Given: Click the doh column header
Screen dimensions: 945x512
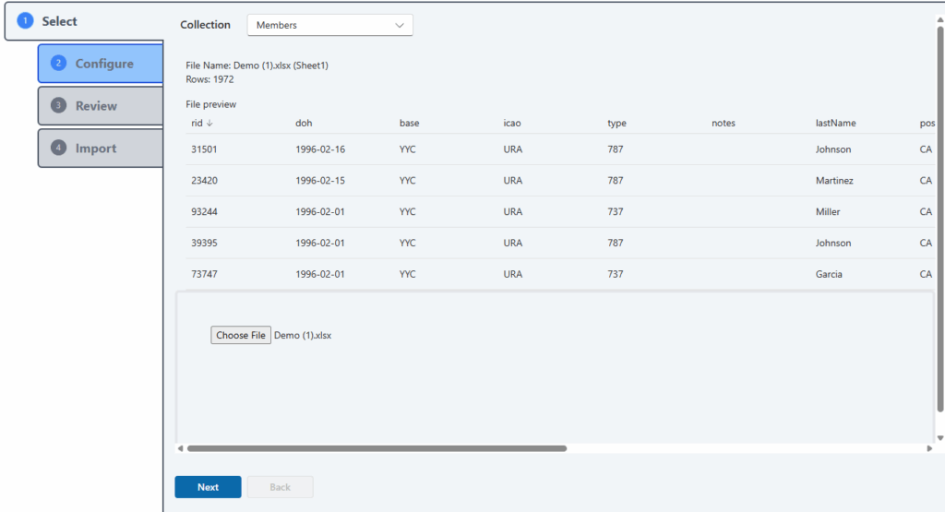Looking at the screenshot, I should [304, 123].
